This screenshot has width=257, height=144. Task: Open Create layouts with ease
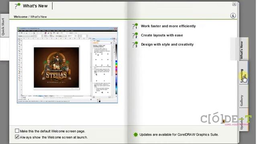click(162, 35)
